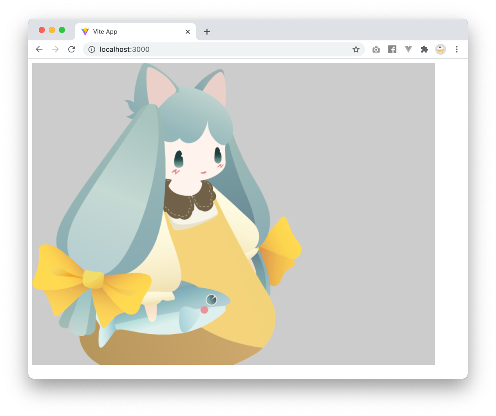This screenshot has height=416, width=496.
Task: Close the window with red button
Action: 42,30
